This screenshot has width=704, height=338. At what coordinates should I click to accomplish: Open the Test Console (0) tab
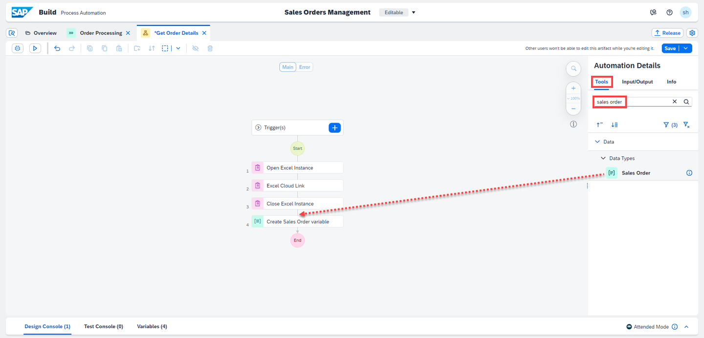[x=104, y=326]
